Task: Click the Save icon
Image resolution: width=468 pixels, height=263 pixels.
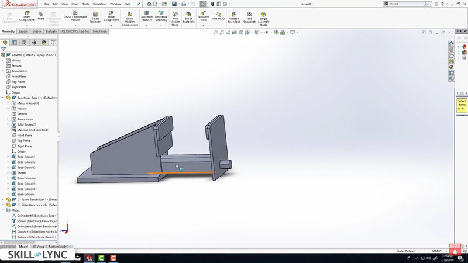Action: click(x=174, y=4)
